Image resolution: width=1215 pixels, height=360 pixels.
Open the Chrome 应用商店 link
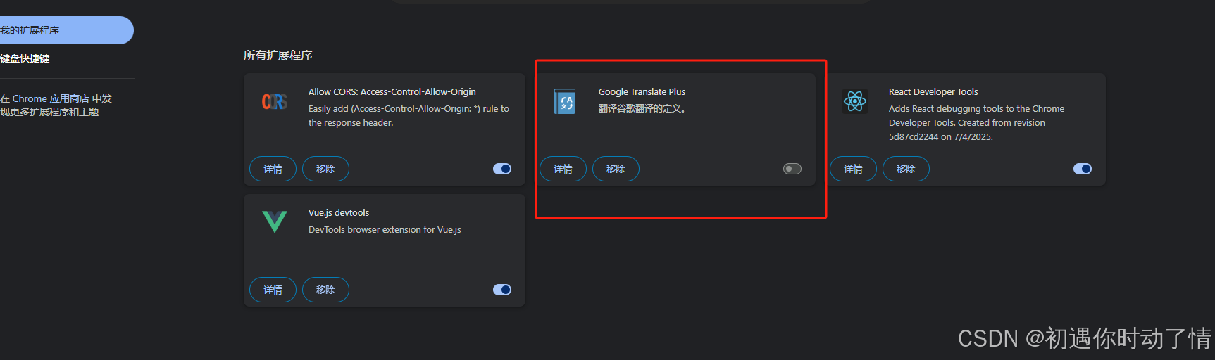coord(51,98)
